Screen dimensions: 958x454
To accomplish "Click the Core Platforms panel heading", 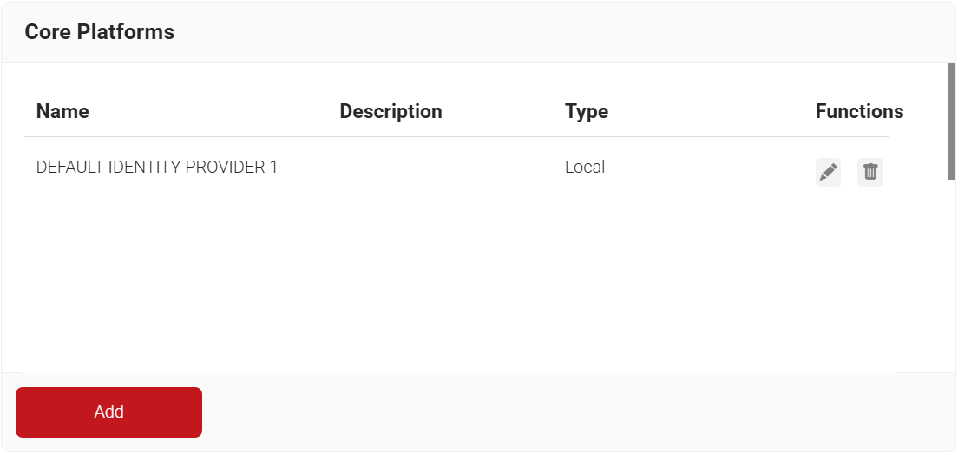I will [x=100, y=32].
